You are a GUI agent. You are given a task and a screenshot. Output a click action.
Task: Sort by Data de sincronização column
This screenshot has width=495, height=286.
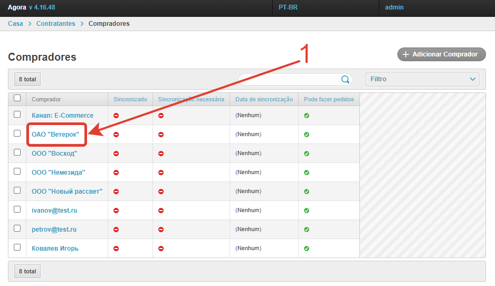(264, 99)
